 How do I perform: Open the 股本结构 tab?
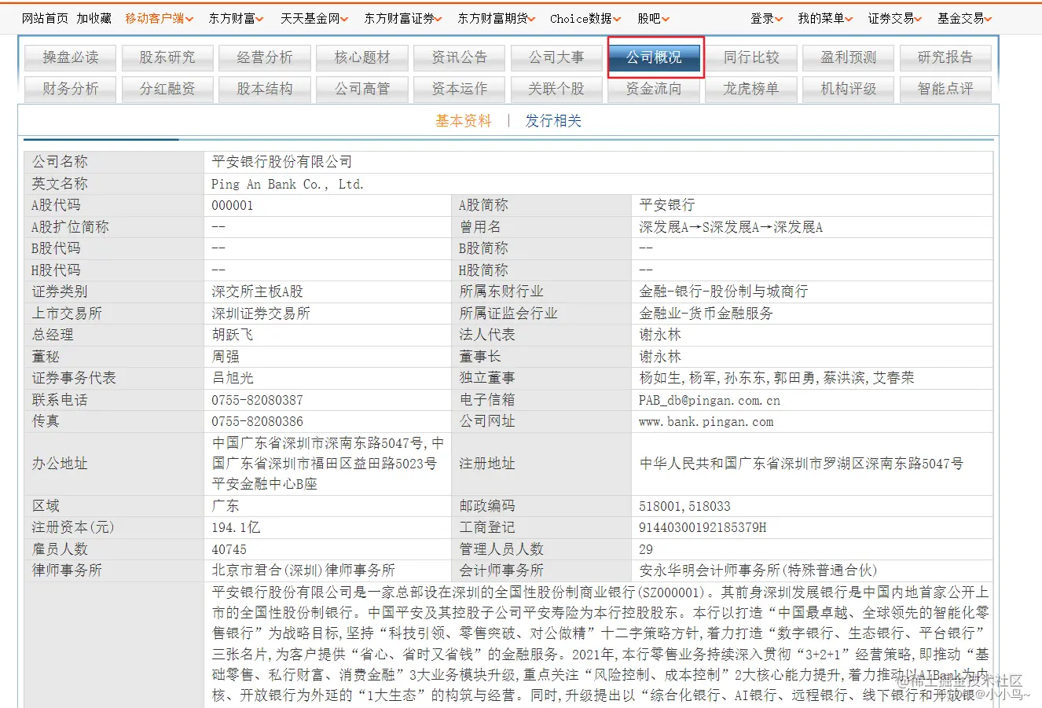coord(265,89)
